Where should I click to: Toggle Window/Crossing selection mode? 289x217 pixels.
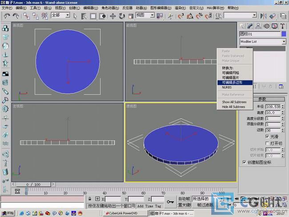pyautogui.click(x=102, y=16)
